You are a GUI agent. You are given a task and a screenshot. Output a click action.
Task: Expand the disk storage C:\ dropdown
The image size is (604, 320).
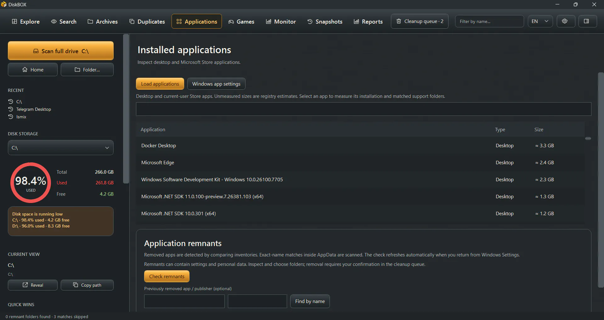61,148
